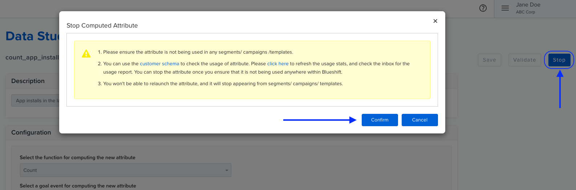Click the Save button
The image size is (576, 190).
pyautogui.click(x=489, y=60)
